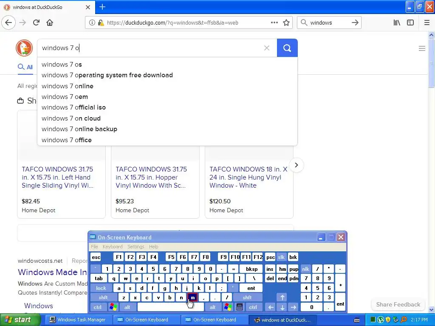Open DuckDuckGo side menu icon
435x326 pixels.
(422, 48)
